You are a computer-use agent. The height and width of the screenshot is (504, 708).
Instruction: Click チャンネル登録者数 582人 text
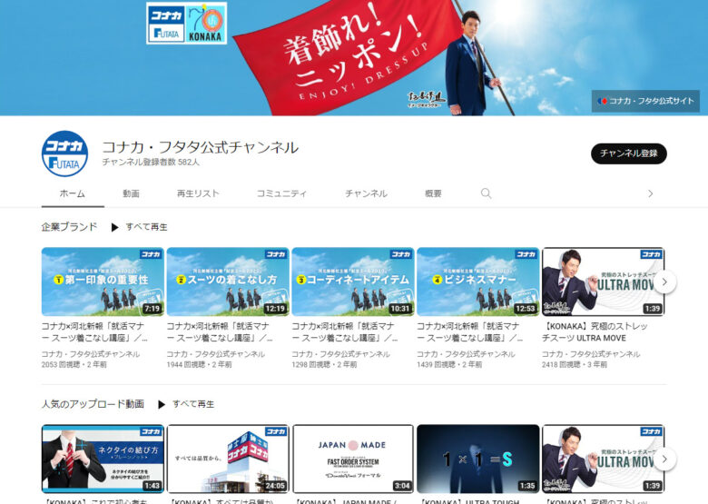click(151, 162)
